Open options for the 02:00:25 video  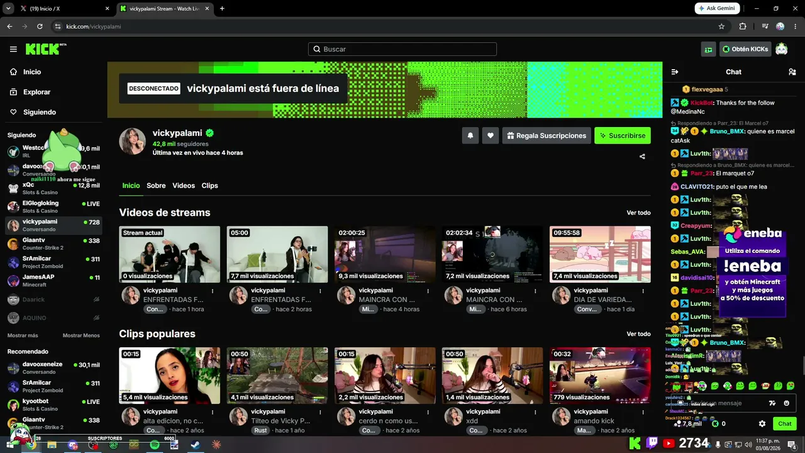coord(428,291)
